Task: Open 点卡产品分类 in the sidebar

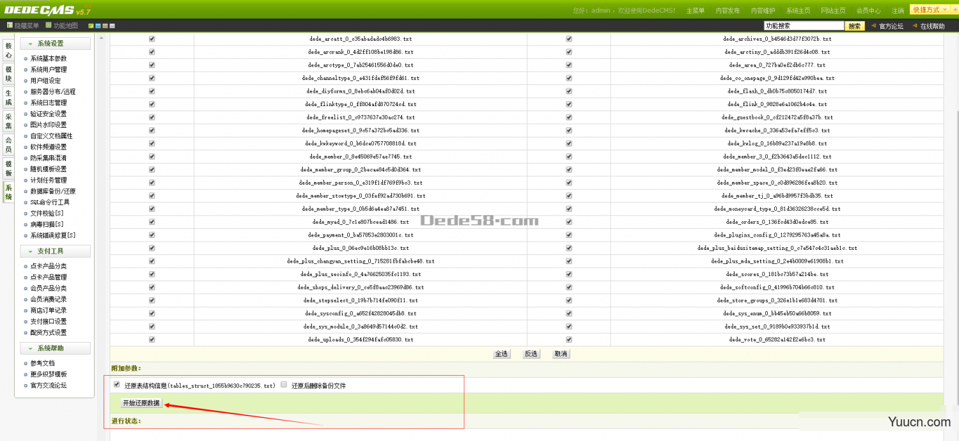Action: [49, 266]
